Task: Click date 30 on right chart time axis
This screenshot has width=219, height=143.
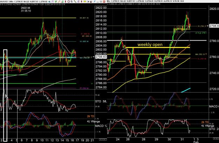Action: [x=169, y=139]
